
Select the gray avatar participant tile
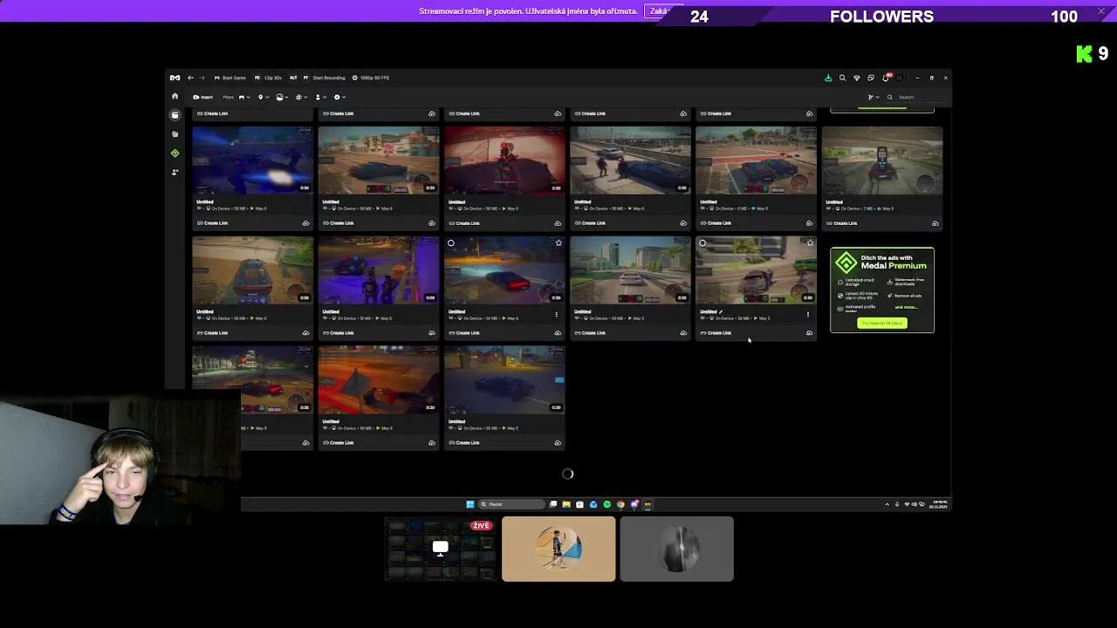pyautogui.click(x=677, y=549)
